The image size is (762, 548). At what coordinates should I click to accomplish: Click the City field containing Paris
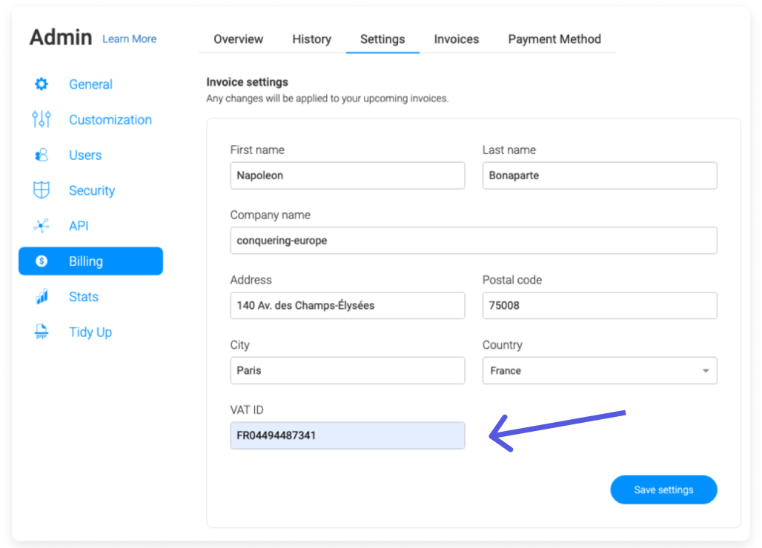348,370
